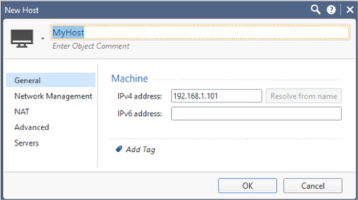Click the Cancel button

(x=313, y=186)
